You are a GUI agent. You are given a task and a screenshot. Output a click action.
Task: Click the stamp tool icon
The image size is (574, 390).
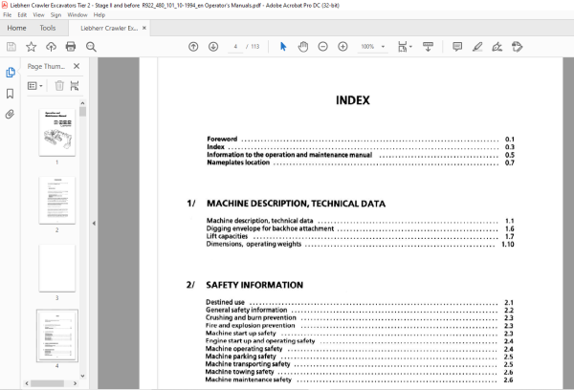[517, 47]
